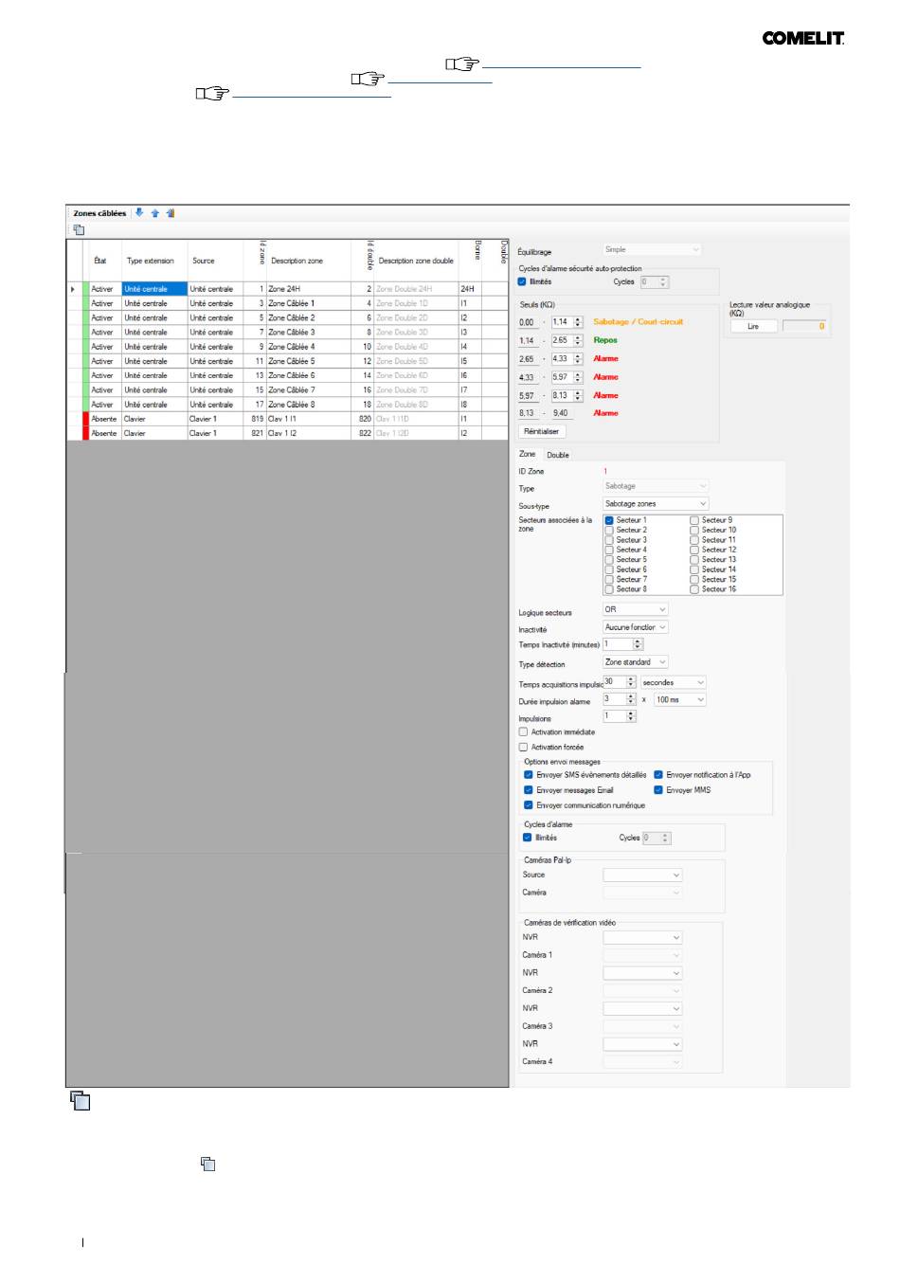The image size is (900, 1282).
Task: Click the green status cell of Zone 24H
Action: click(86, 289)
